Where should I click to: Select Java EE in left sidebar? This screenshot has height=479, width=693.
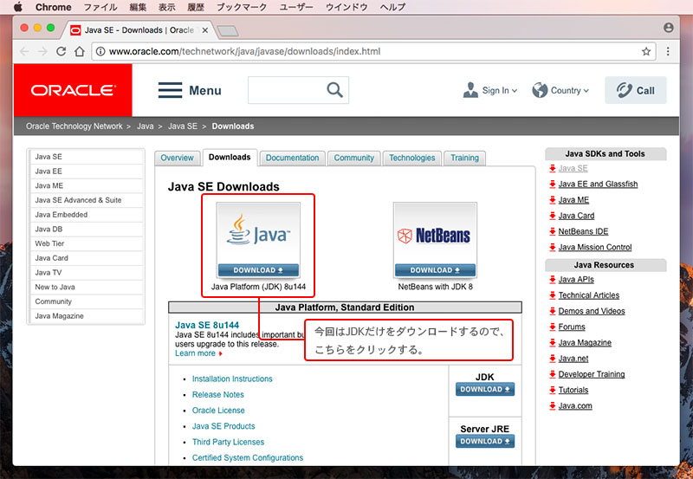(87, 171)
